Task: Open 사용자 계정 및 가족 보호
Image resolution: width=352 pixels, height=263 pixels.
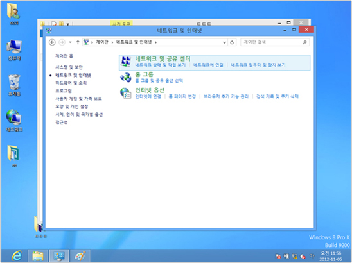Action: point(78,99)
